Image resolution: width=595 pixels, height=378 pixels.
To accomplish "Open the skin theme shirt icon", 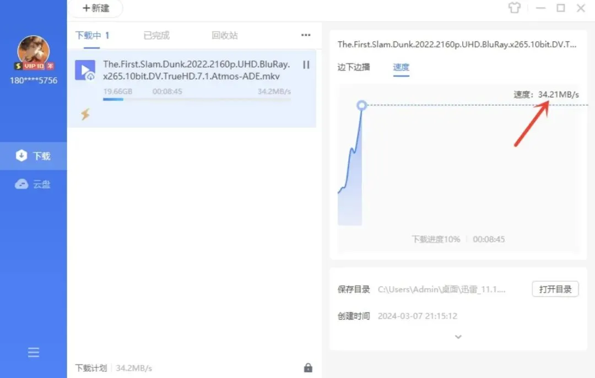I will (514, 8).
